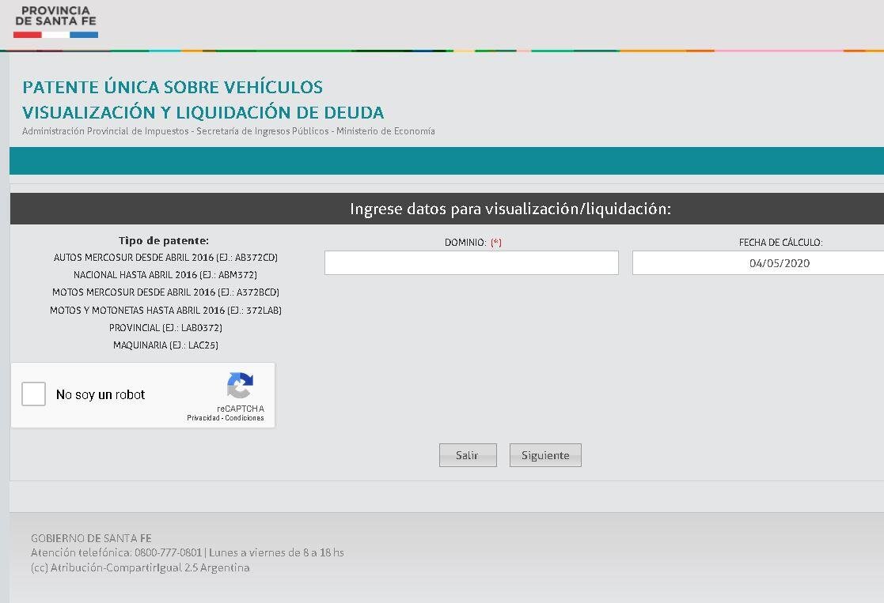Open the FECHA DE CÁLCULO date field
Viewport: 884px width, 603px height.
756,262
